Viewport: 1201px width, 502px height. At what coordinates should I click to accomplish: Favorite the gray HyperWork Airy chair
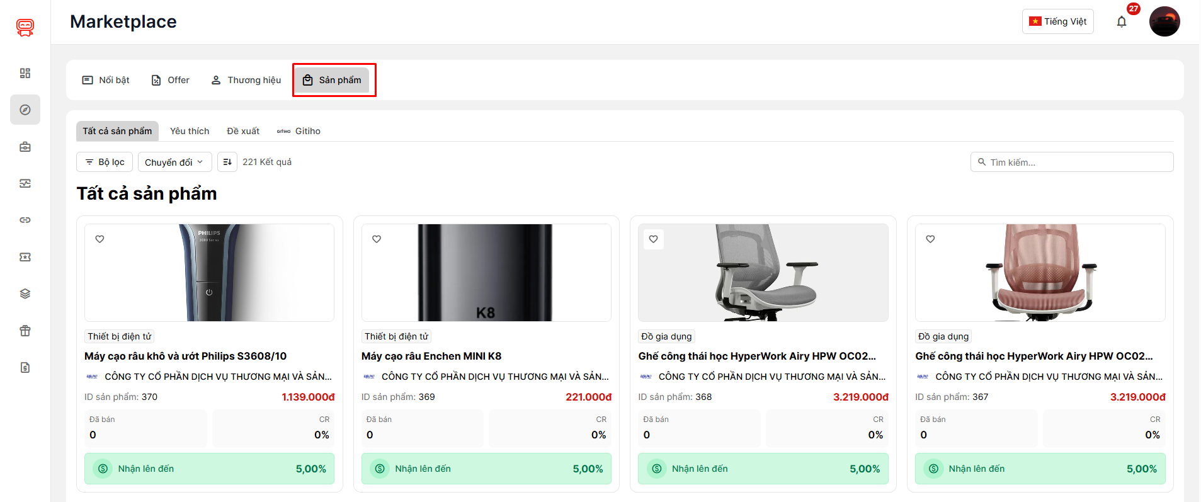653,239
